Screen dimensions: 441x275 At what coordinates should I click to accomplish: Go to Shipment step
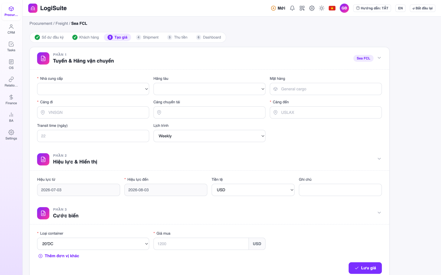(147, 37)
